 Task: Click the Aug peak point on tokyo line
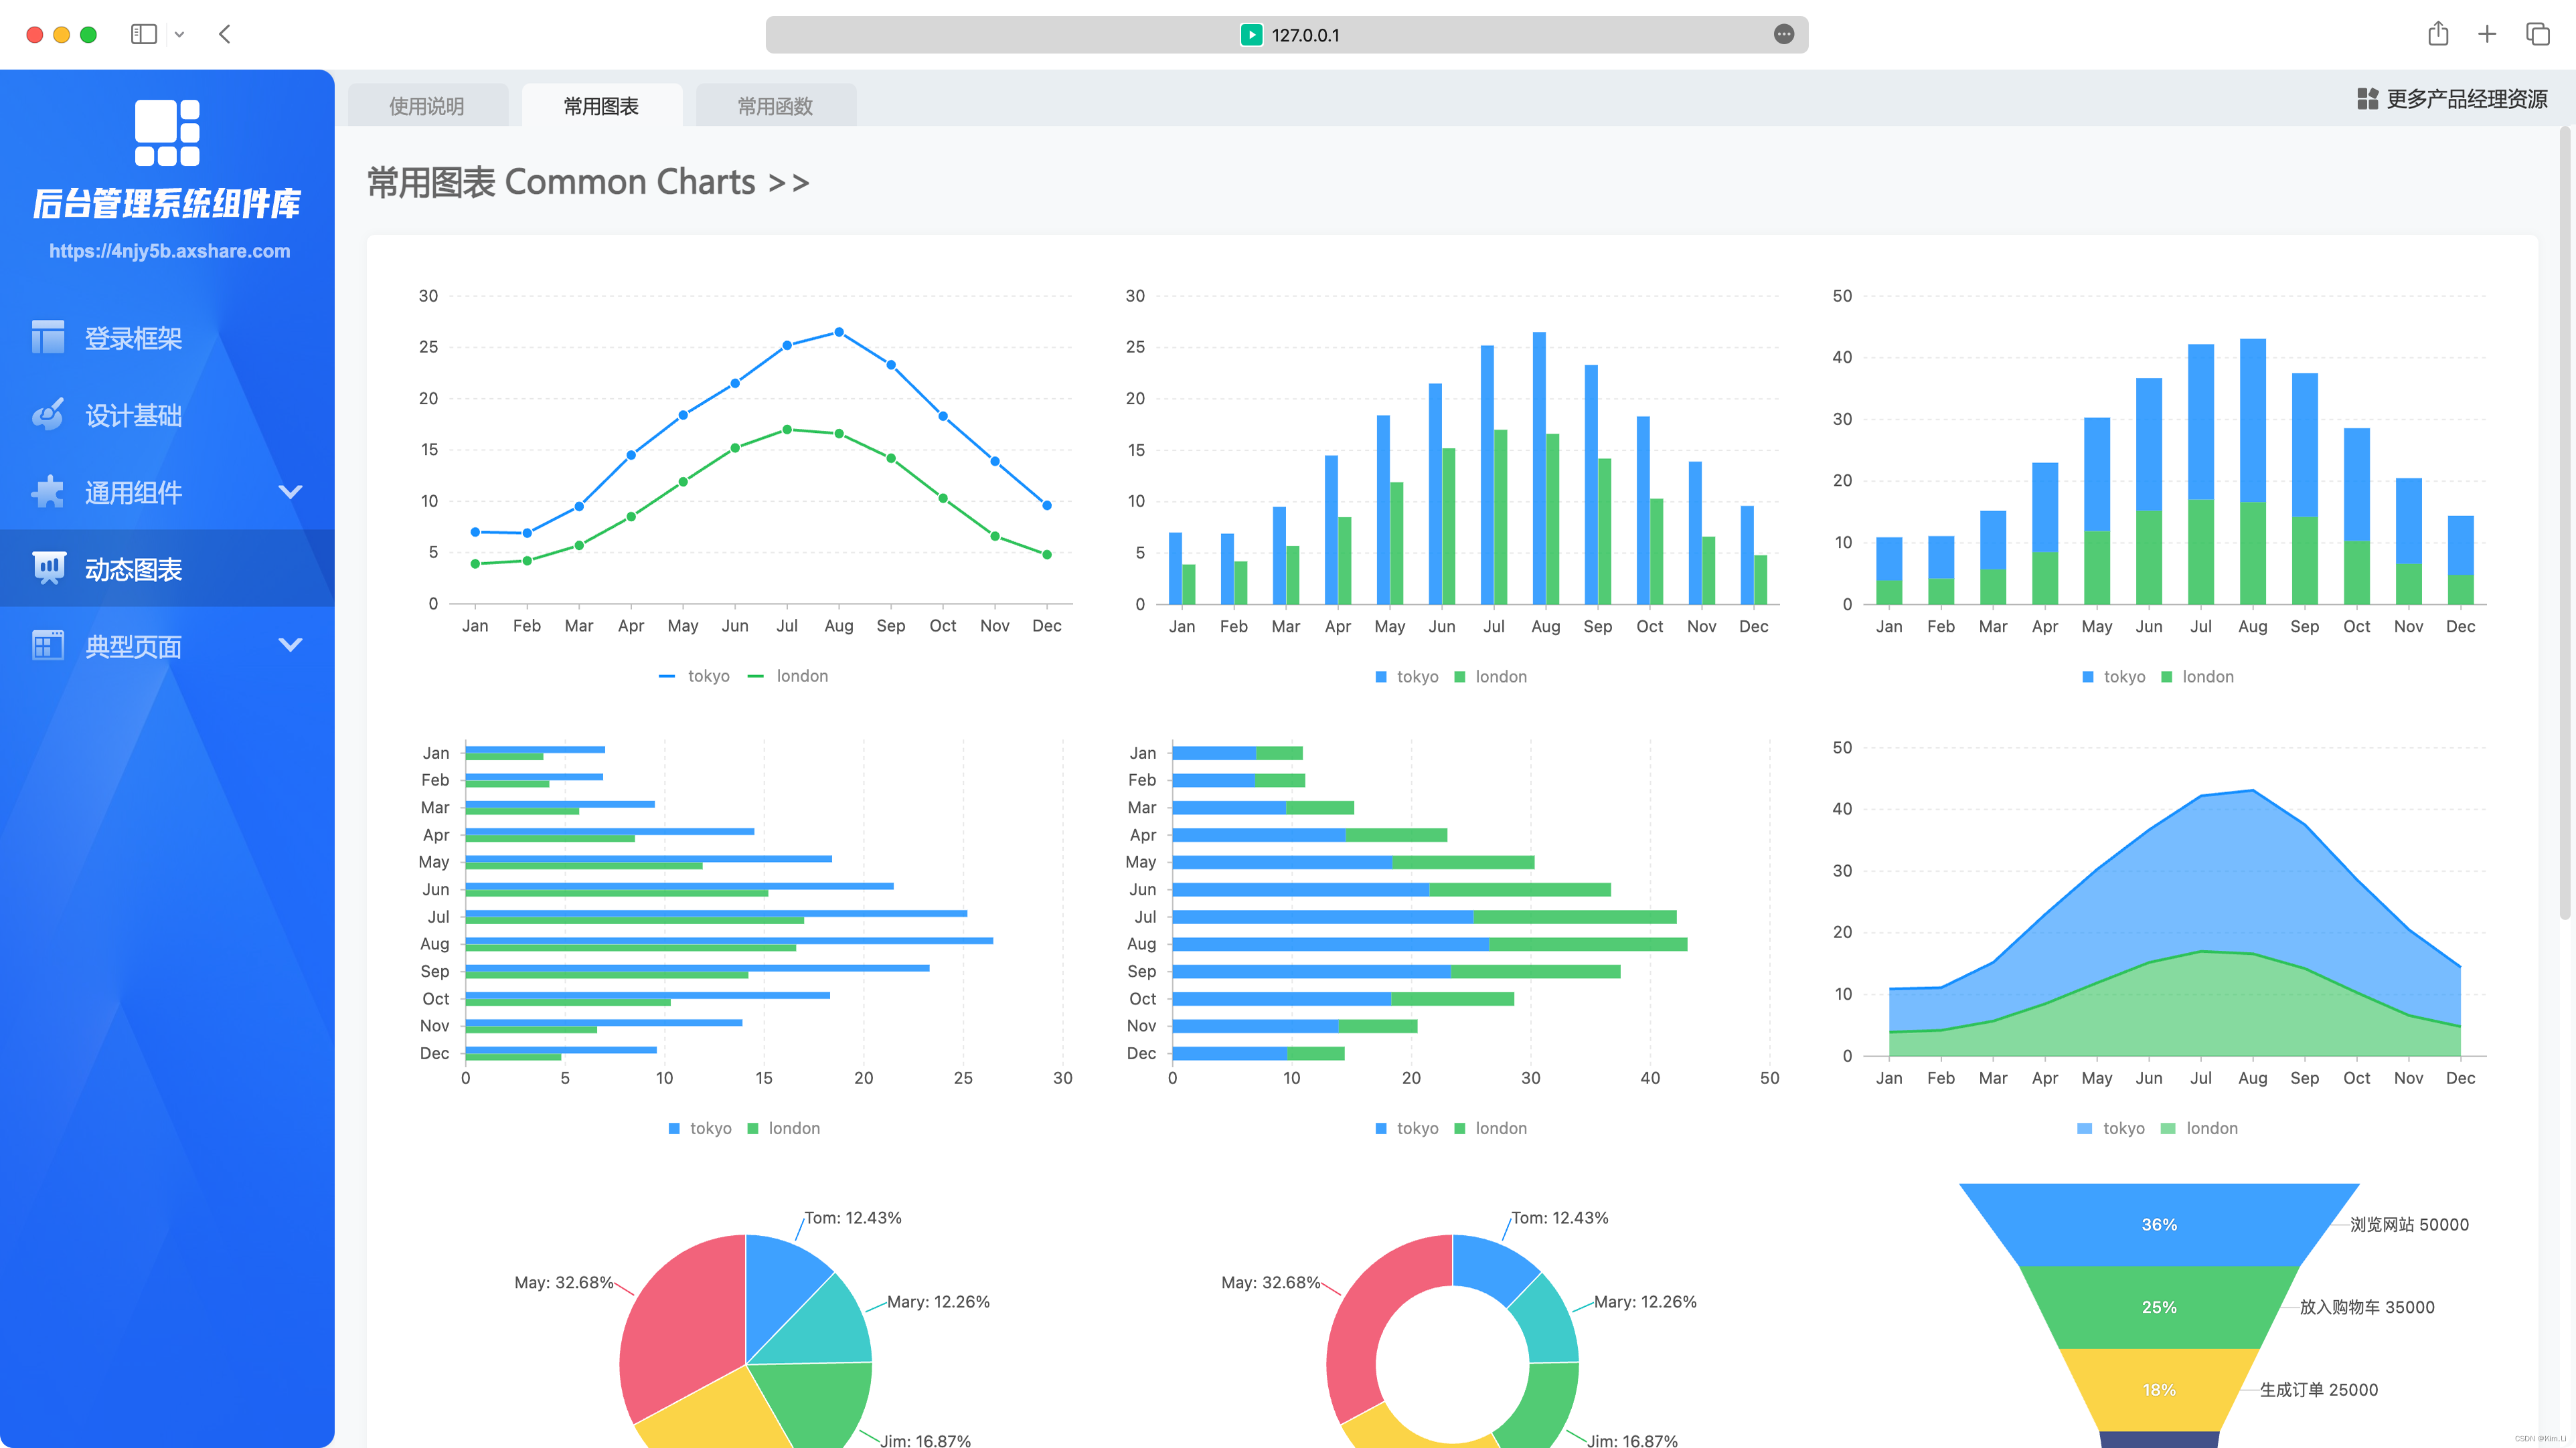(x=839, y=332)
